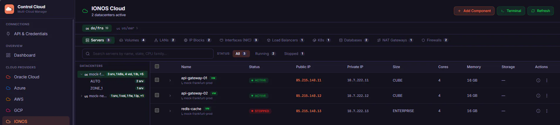The image size is (560, 125).
Task: Open info for api-gateway-01
Action: pos(538,80)
